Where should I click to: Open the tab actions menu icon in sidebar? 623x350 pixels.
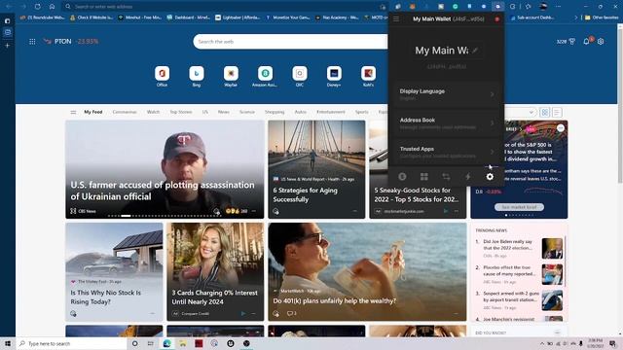(x=7, y=20)
